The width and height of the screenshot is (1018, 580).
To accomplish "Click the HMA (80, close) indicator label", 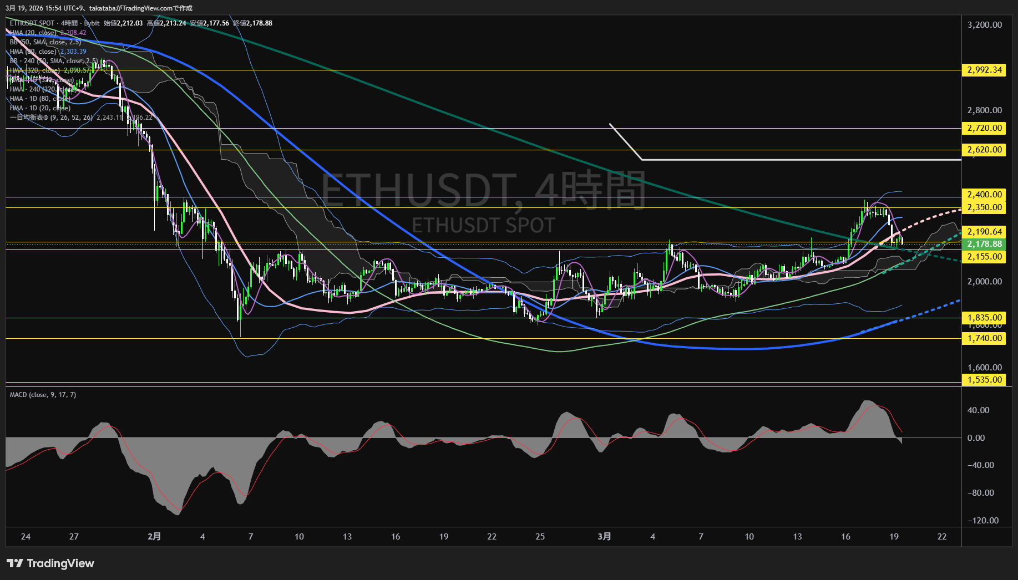I will point(33,52).
